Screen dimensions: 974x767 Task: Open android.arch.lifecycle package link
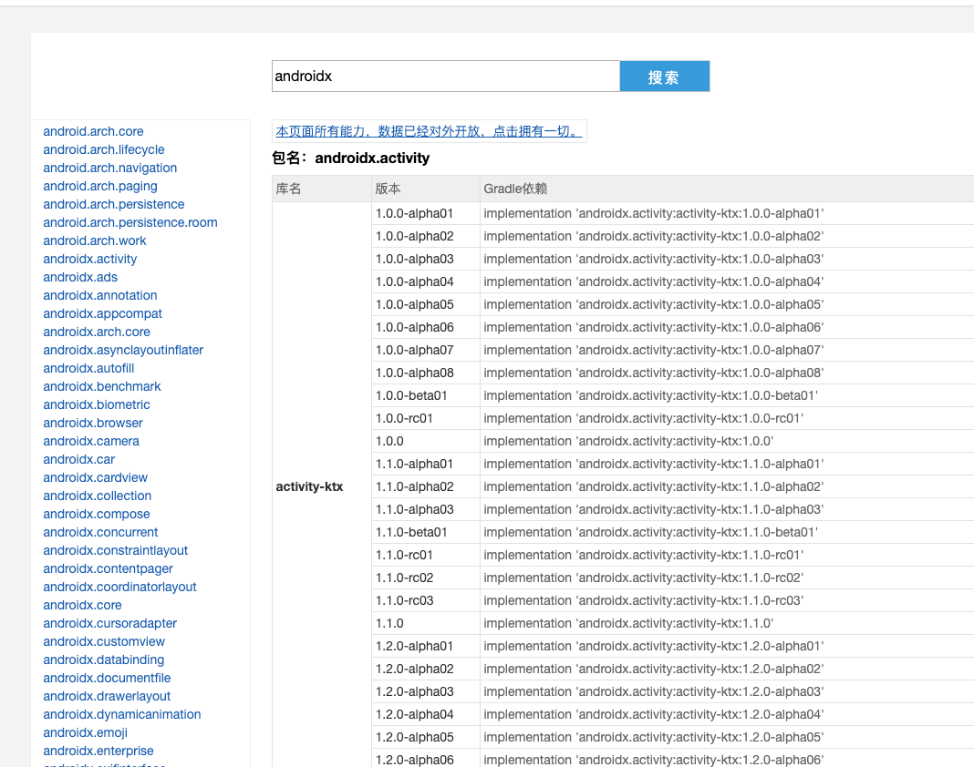pos(104,149)
